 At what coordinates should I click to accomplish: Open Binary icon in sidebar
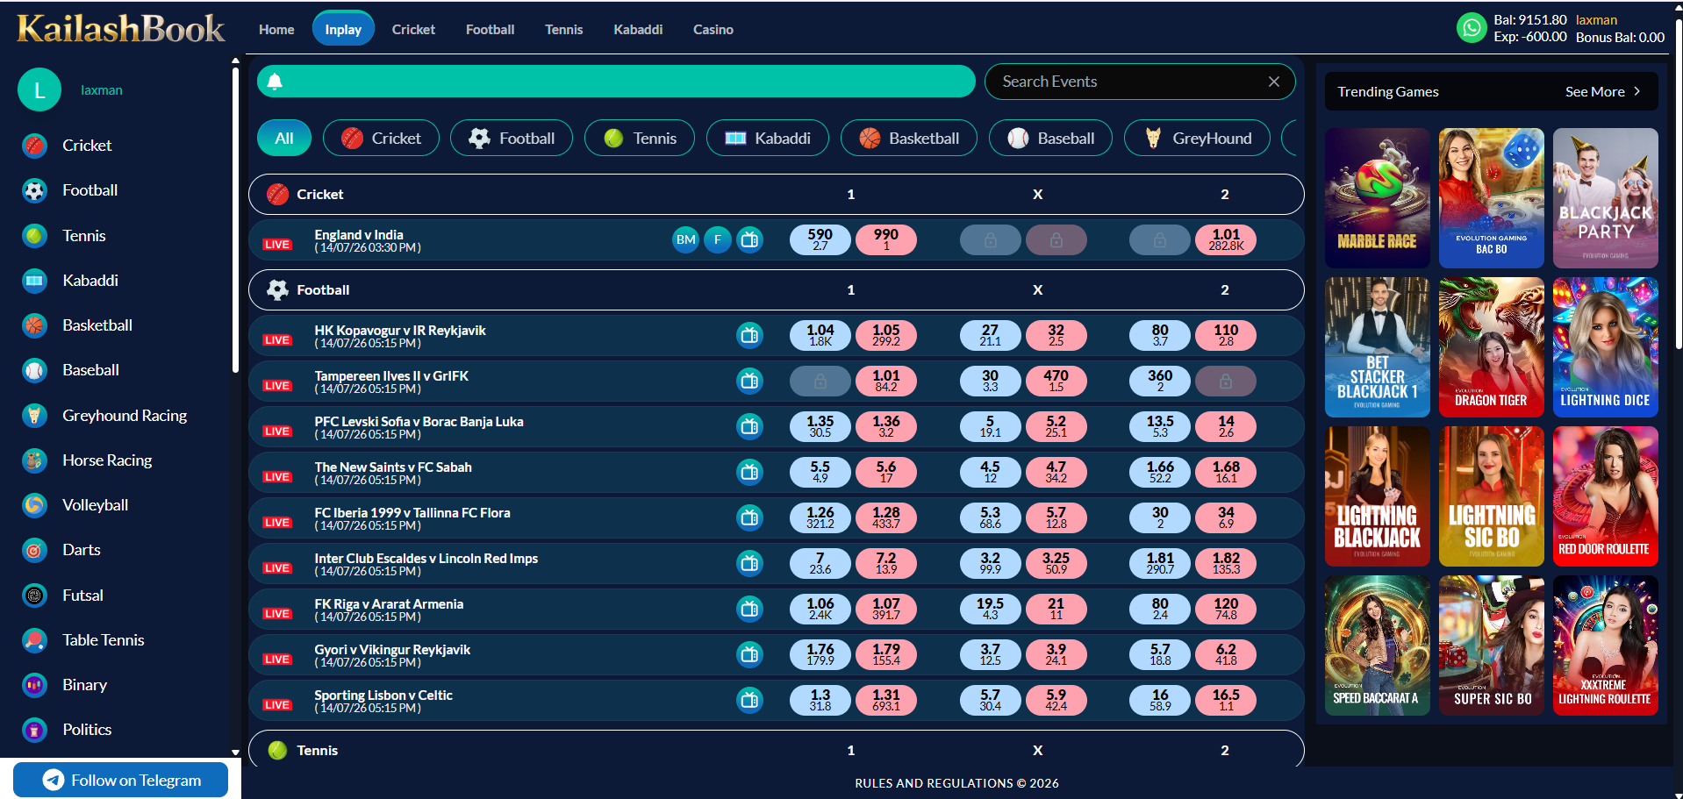pyautogui.click(x=34, y=685)
